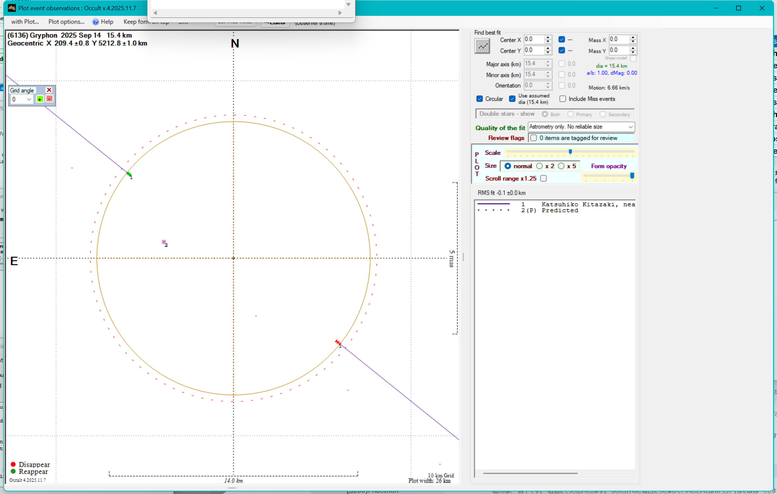The image size is (777, 494).
Task: Open the with Plot... menu
Action: [25, 22]
